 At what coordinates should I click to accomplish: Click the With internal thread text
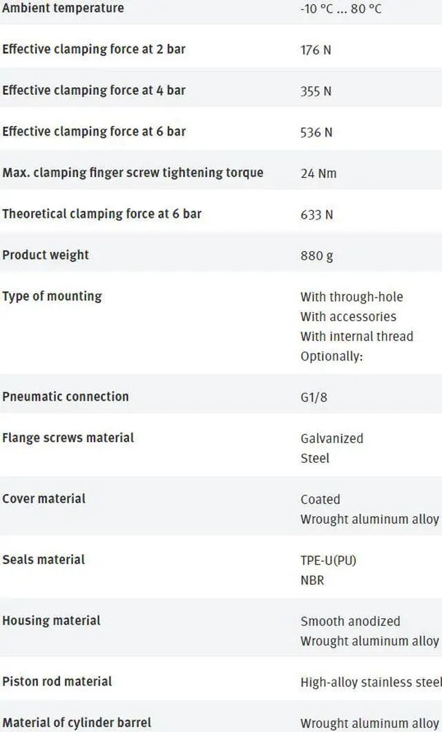(x=356, y=337)
